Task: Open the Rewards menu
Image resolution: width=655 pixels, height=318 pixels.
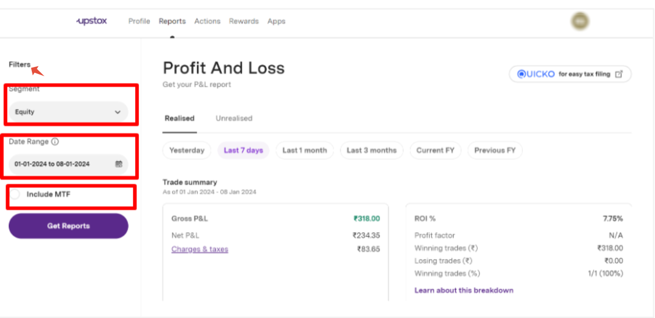Action: coord(244,21)
